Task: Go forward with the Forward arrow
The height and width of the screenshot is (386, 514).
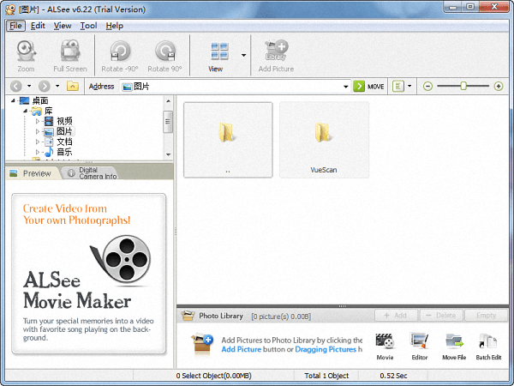Action: click(45, 87)
